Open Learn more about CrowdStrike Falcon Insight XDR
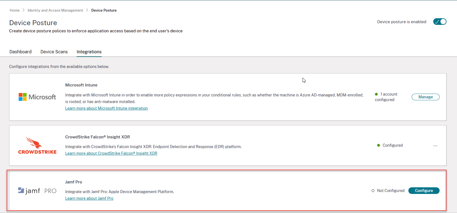Screen dimensions: 457x213 coord(111,153)
